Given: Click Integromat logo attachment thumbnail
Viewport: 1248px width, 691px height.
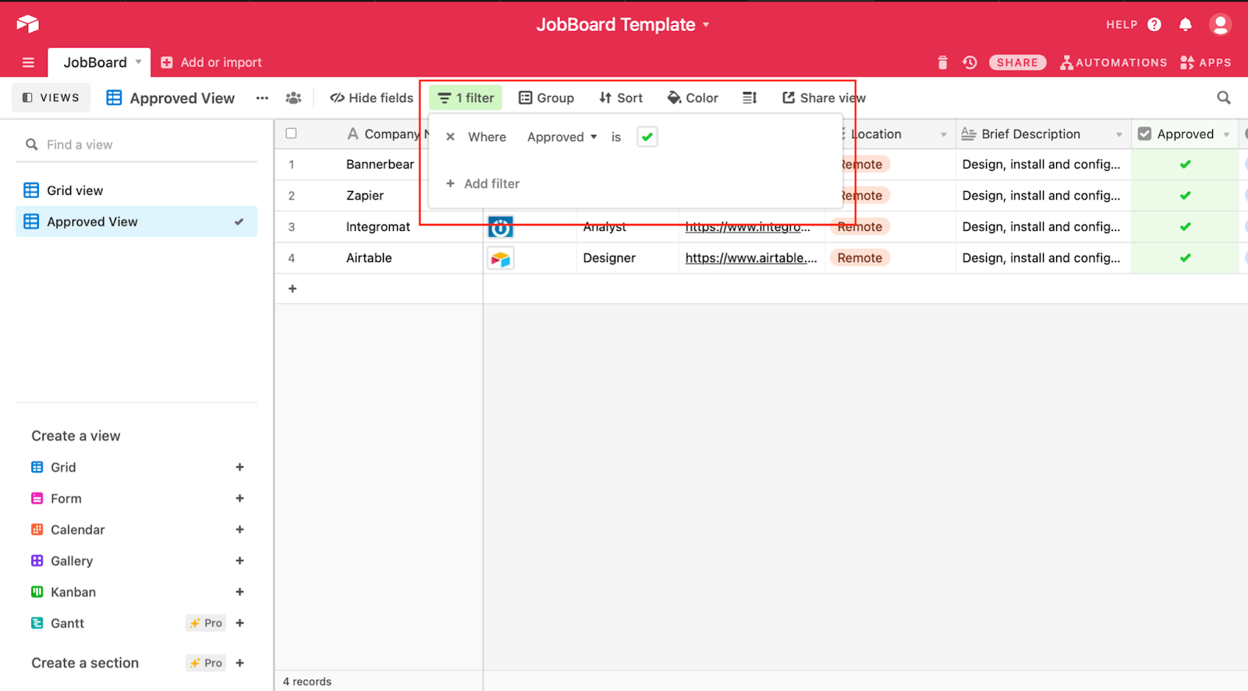Looking at the screenshot, I should [500, 228].
